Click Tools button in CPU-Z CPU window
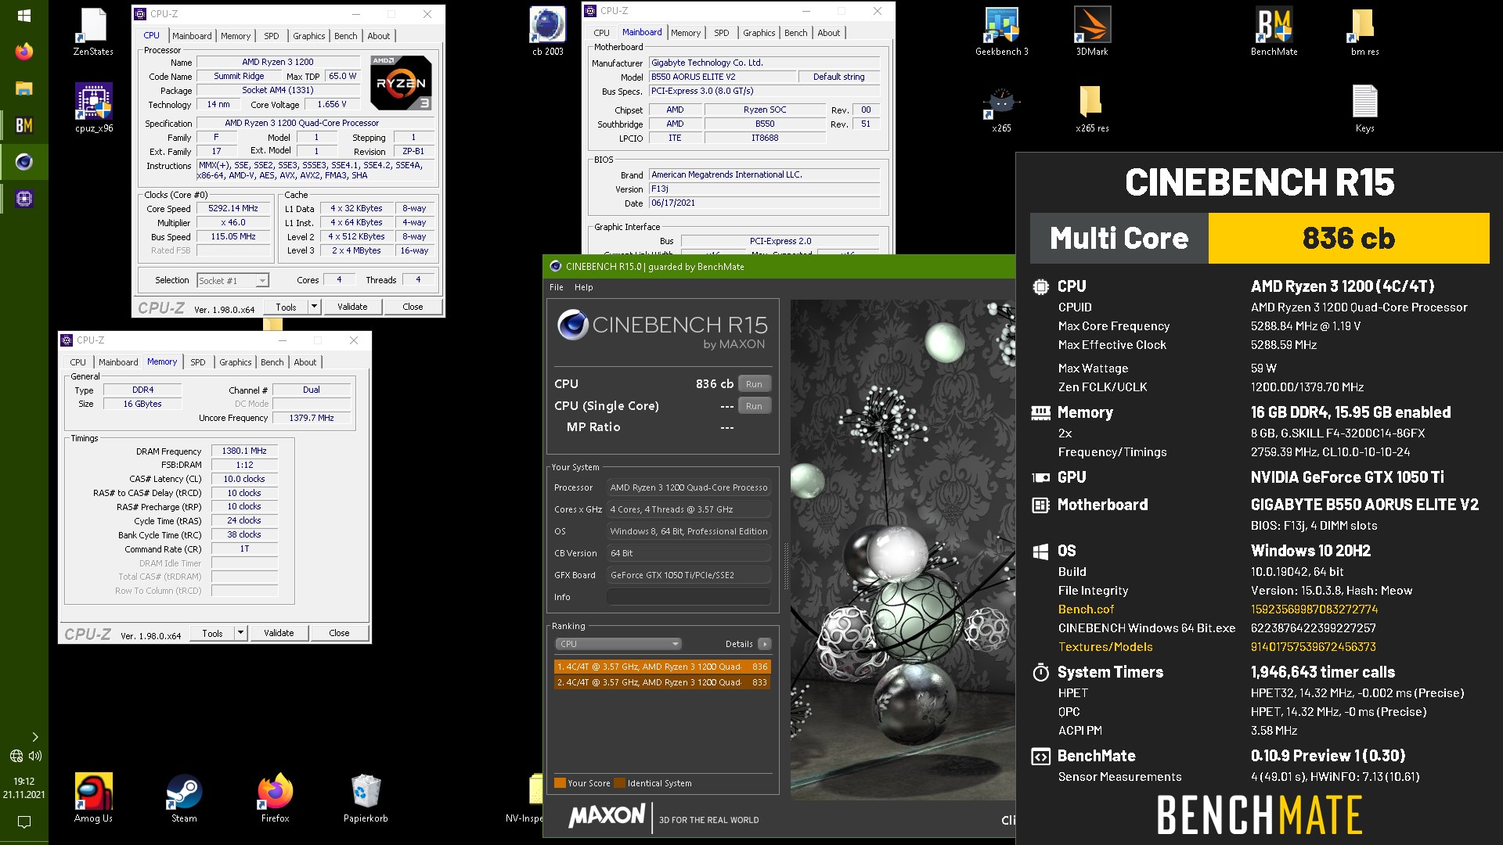Image resolution: width=1503 pixels, height=845 pixels. 287,307
